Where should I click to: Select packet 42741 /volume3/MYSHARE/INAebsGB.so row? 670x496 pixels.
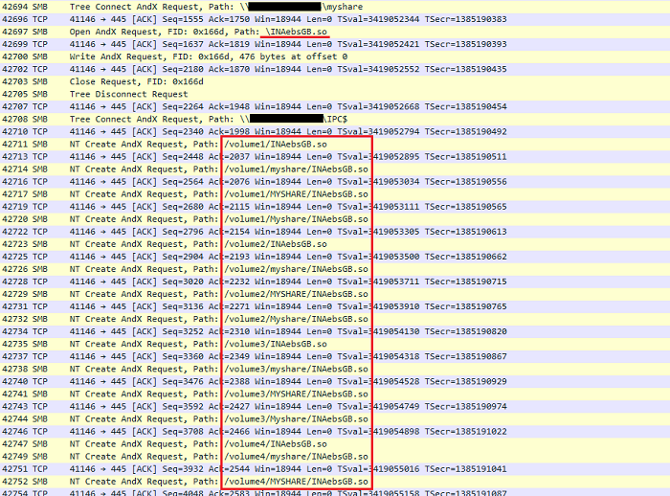[335, 395]
